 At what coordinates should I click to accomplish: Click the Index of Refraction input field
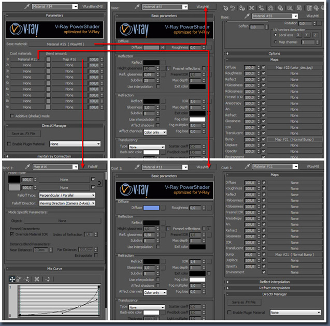pos(89,234)
